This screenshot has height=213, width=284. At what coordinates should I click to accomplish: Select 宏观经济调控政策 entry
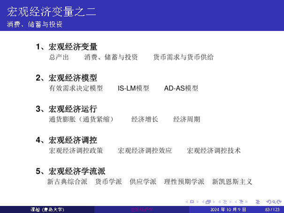point(76,151)
